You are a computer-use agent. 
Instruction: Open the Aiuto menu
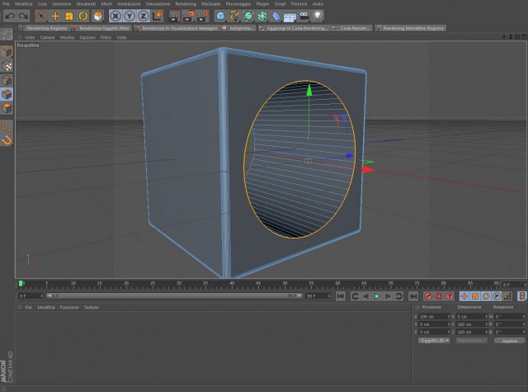coord(318,4)
